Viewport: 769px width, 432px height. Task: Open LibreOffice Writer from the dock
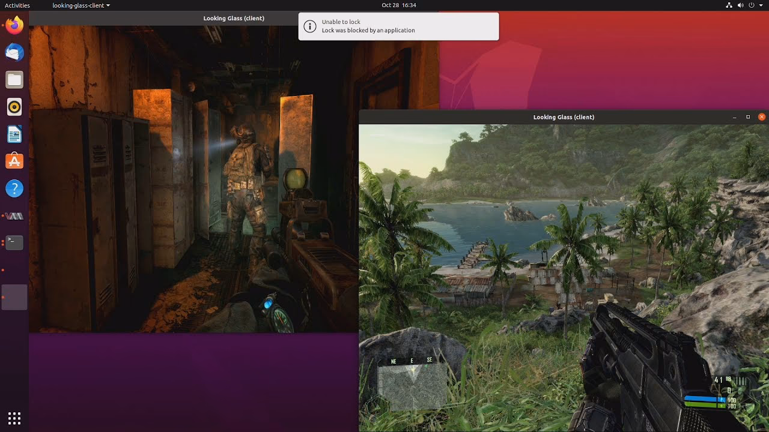[x=14, y=134]
